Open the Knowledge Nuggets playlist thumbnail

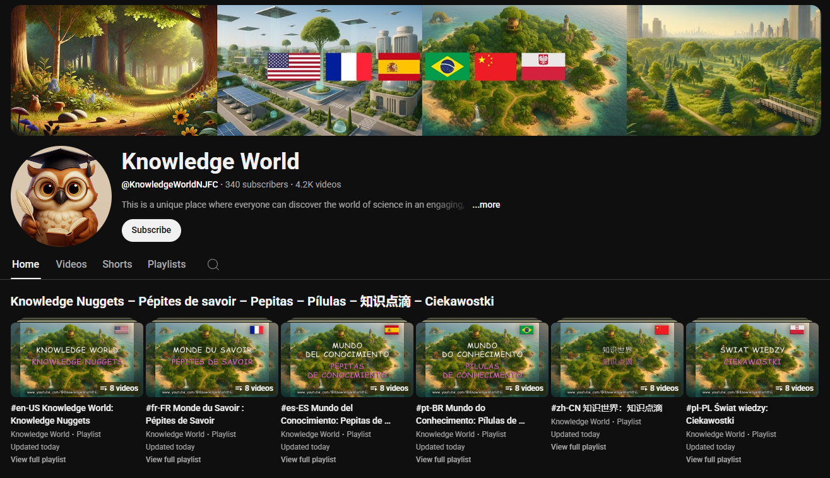(x=77, y=360)
